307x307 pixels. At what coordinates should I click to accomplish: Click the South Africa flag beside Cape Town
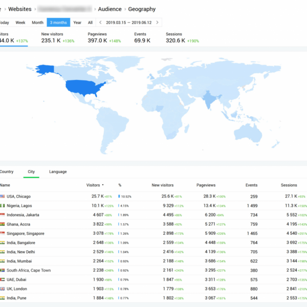tap(3, 270)
